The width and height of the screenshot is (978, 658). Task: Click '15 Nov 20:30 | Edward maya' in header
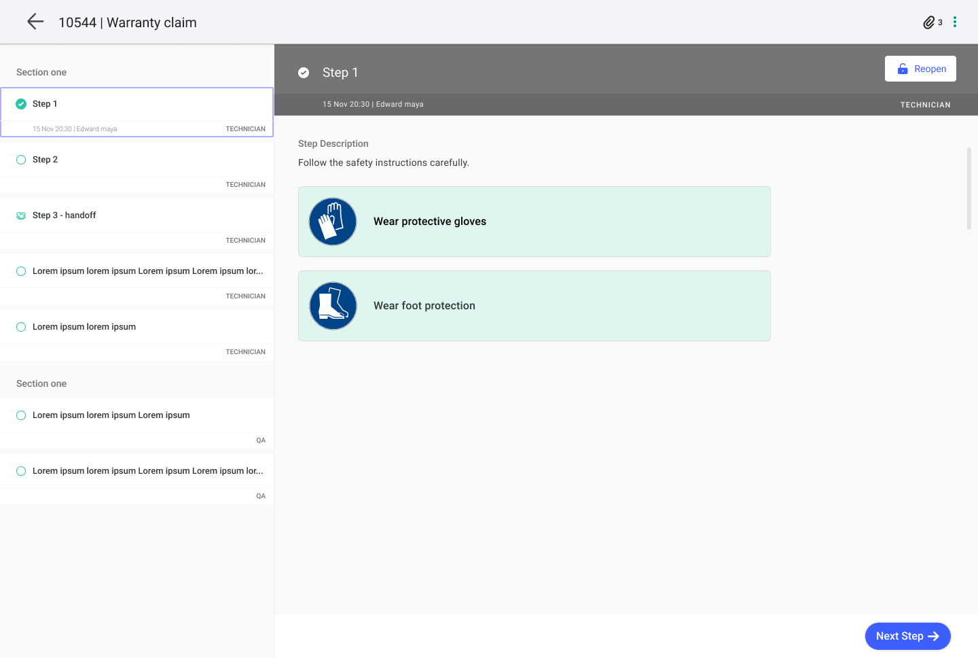click(373, 104)
